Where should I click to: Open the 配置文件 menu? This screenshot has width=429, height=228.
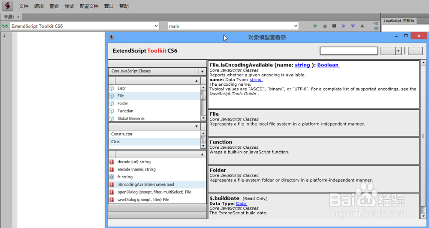(89, 6)
